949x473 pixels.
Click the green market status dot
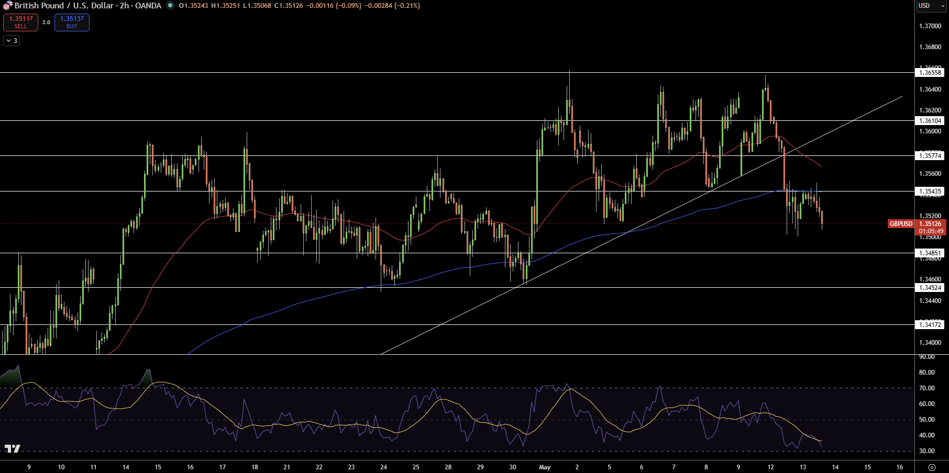click(170, 6)
